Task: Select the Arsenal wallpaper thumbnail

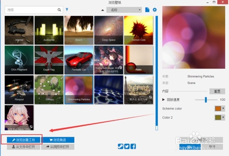Action: coord(19,30)
